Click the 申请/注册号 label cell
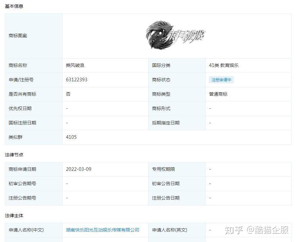296x242 pixels. 34,80
